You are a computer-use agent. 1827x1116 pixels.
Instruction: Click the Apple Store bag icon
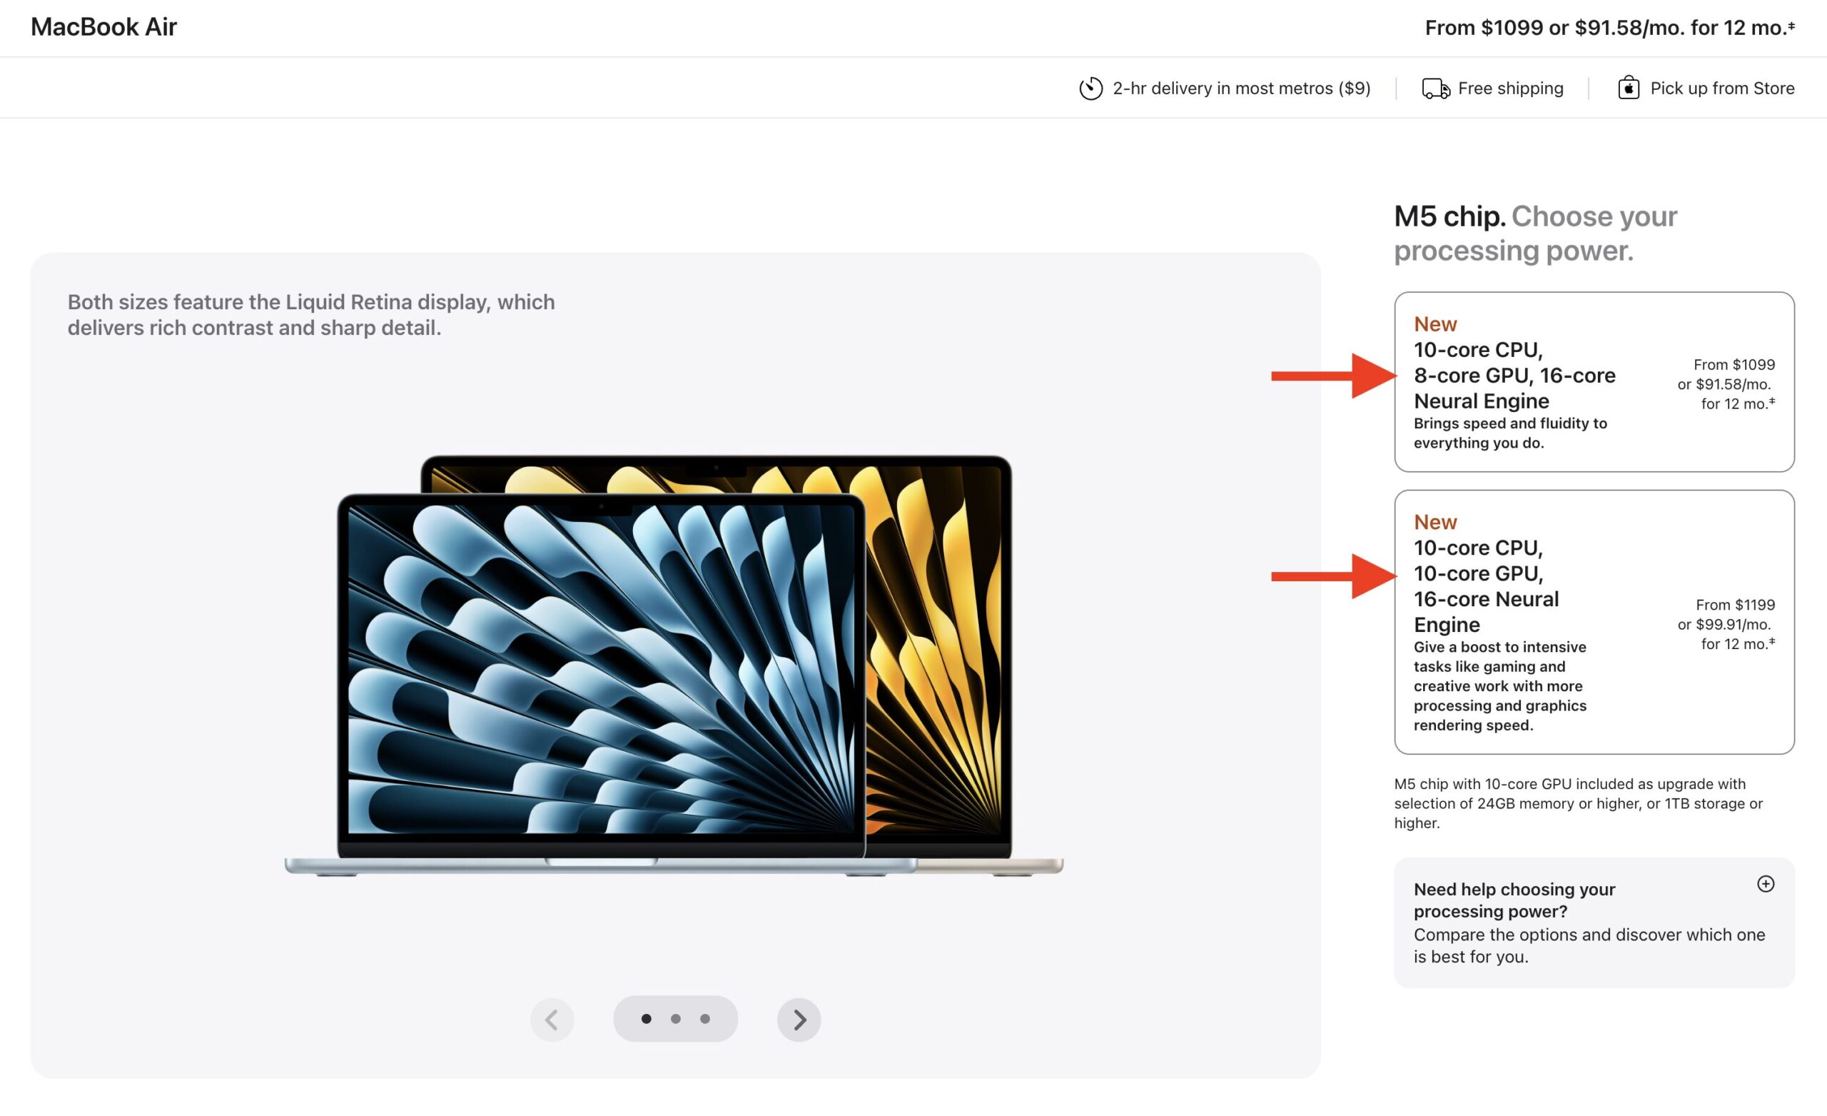1629,88
